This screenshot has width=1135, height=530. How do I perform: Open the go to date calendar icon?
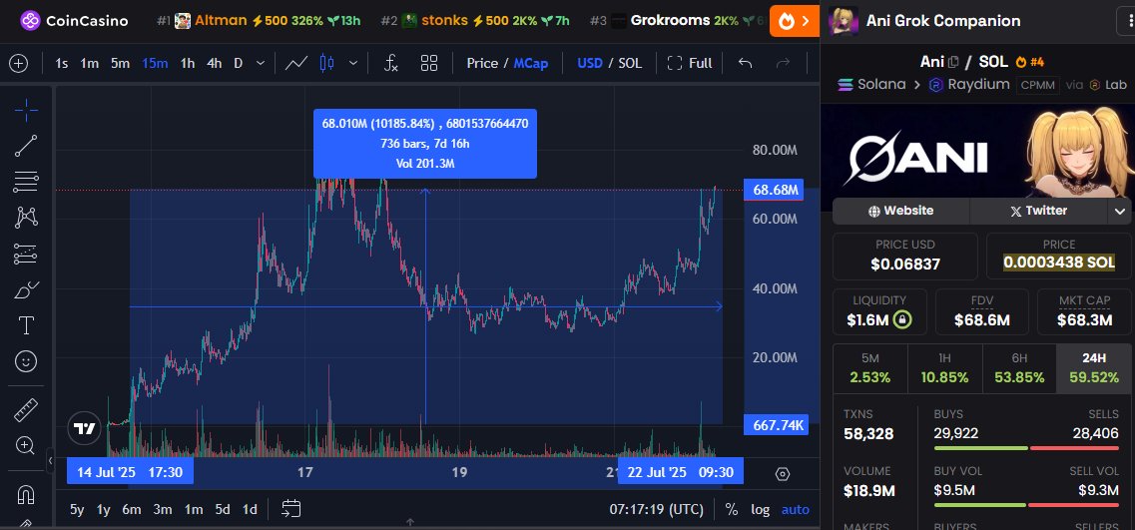tap(291, 509)
